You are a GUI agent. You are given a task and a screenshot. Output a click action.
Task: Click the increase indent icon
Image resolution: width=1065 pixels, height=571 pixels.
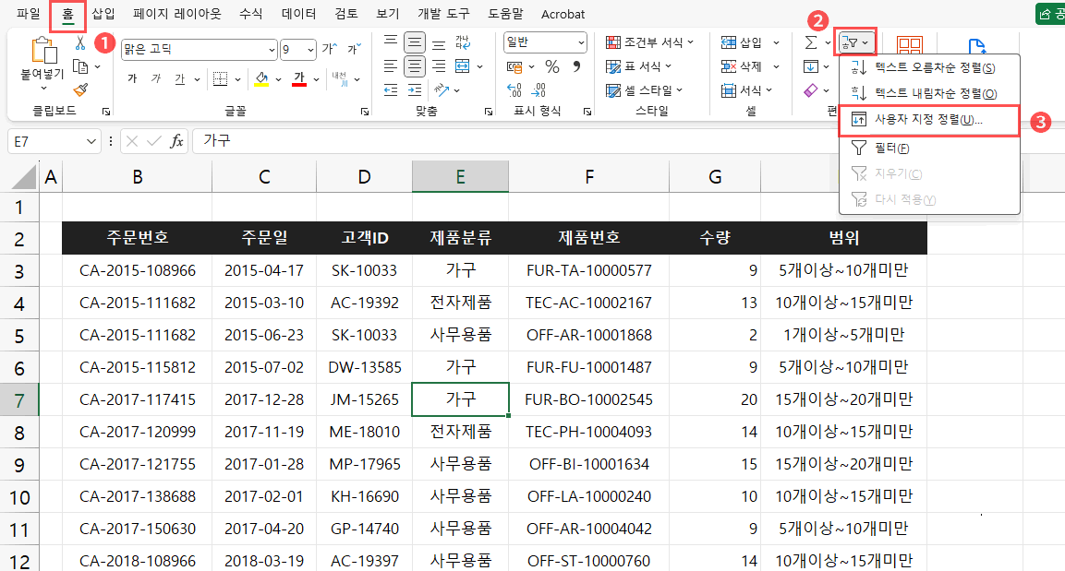pyautogui.click(x=415, y=90)
